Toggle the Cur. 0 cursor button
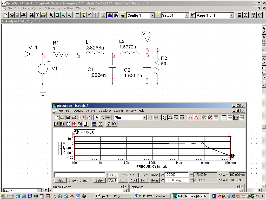 [x=112, y=175]
